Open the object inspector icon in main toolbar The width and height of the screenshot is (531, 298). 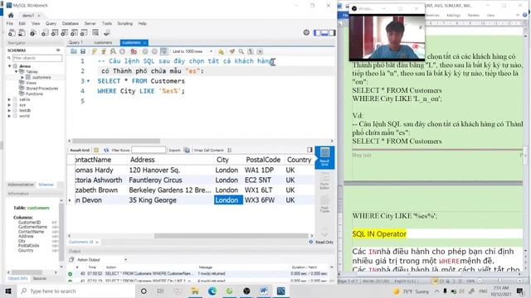(33, 33)
